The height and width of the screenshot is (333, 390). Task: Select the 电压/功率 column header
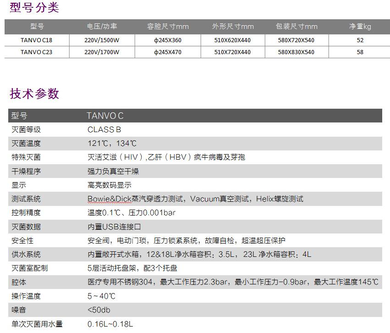102,27
